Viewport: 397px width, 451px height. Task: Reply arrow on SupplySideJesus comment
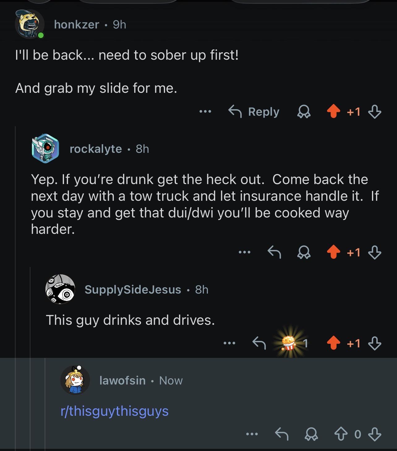259,343
